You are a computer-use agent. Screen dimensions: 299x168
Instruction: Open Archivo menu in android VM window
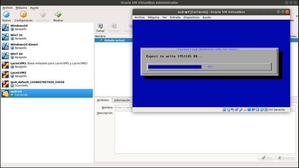point(140,17)
